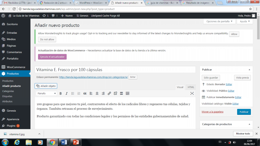Switch to WordPress + WooCommerce browser tab

click(91, 3)
